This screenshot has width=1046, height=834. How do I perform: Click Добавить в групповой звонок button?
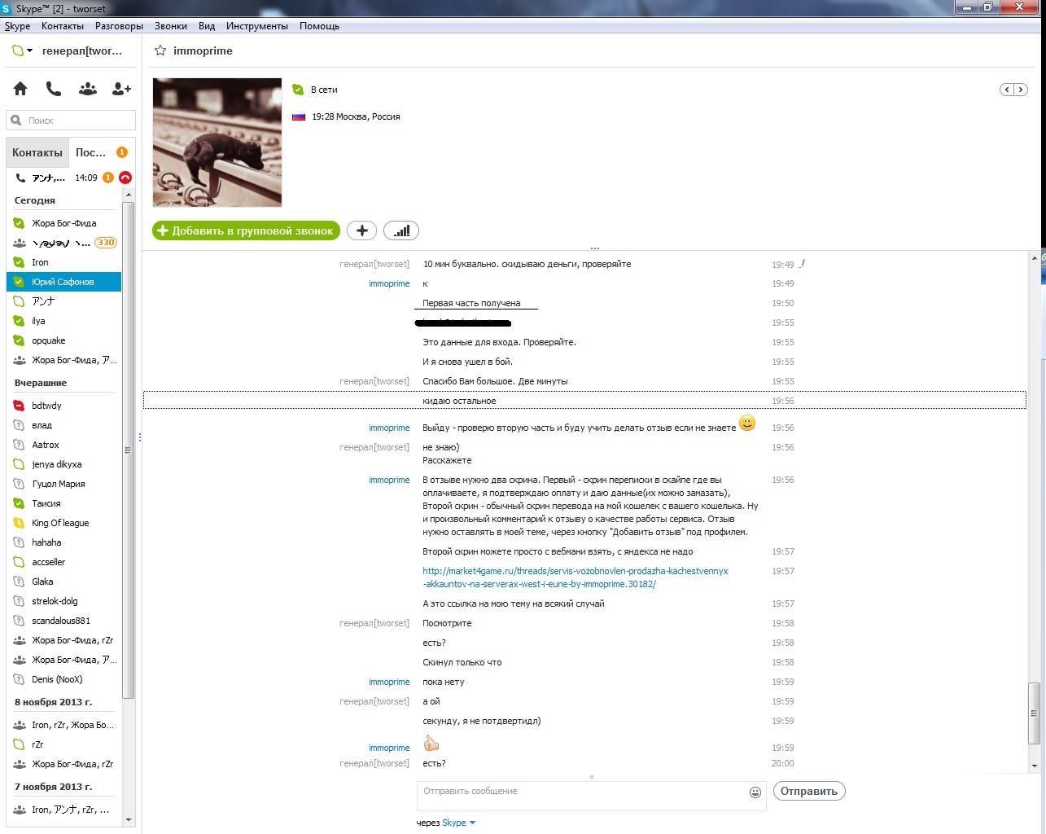247,230
